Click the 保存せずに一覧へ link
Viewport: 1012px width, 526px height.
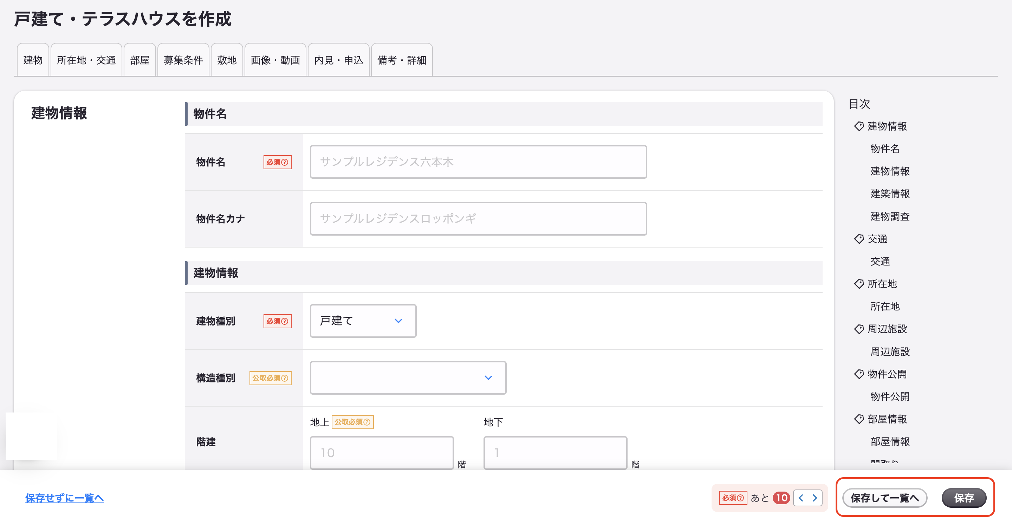[x=64, y=498]
